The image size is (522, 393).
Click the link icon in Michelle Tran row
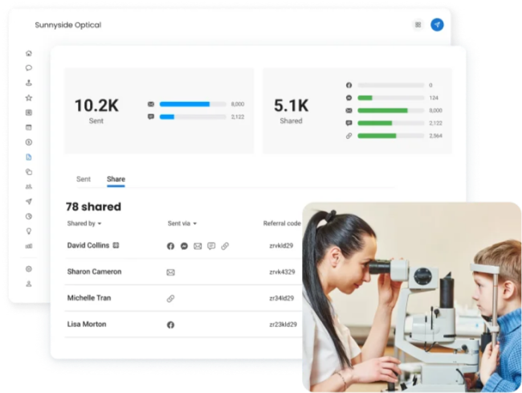coord(170,298)
